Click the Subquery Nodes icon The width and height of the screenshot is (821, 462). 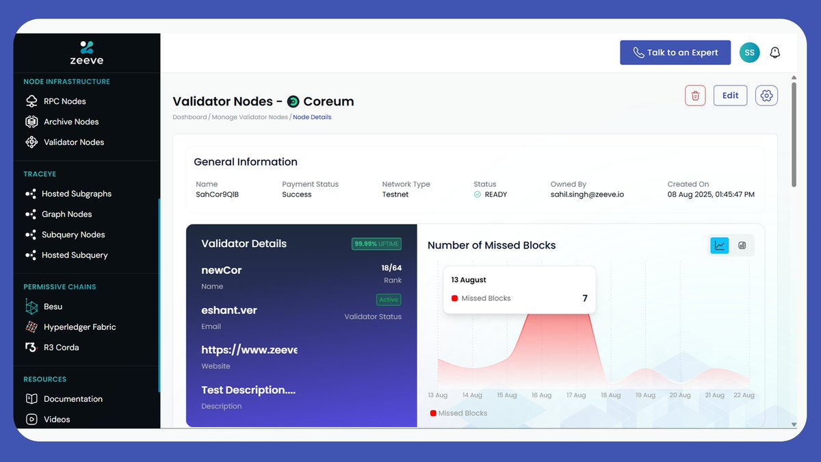click(x=31, y=235)
